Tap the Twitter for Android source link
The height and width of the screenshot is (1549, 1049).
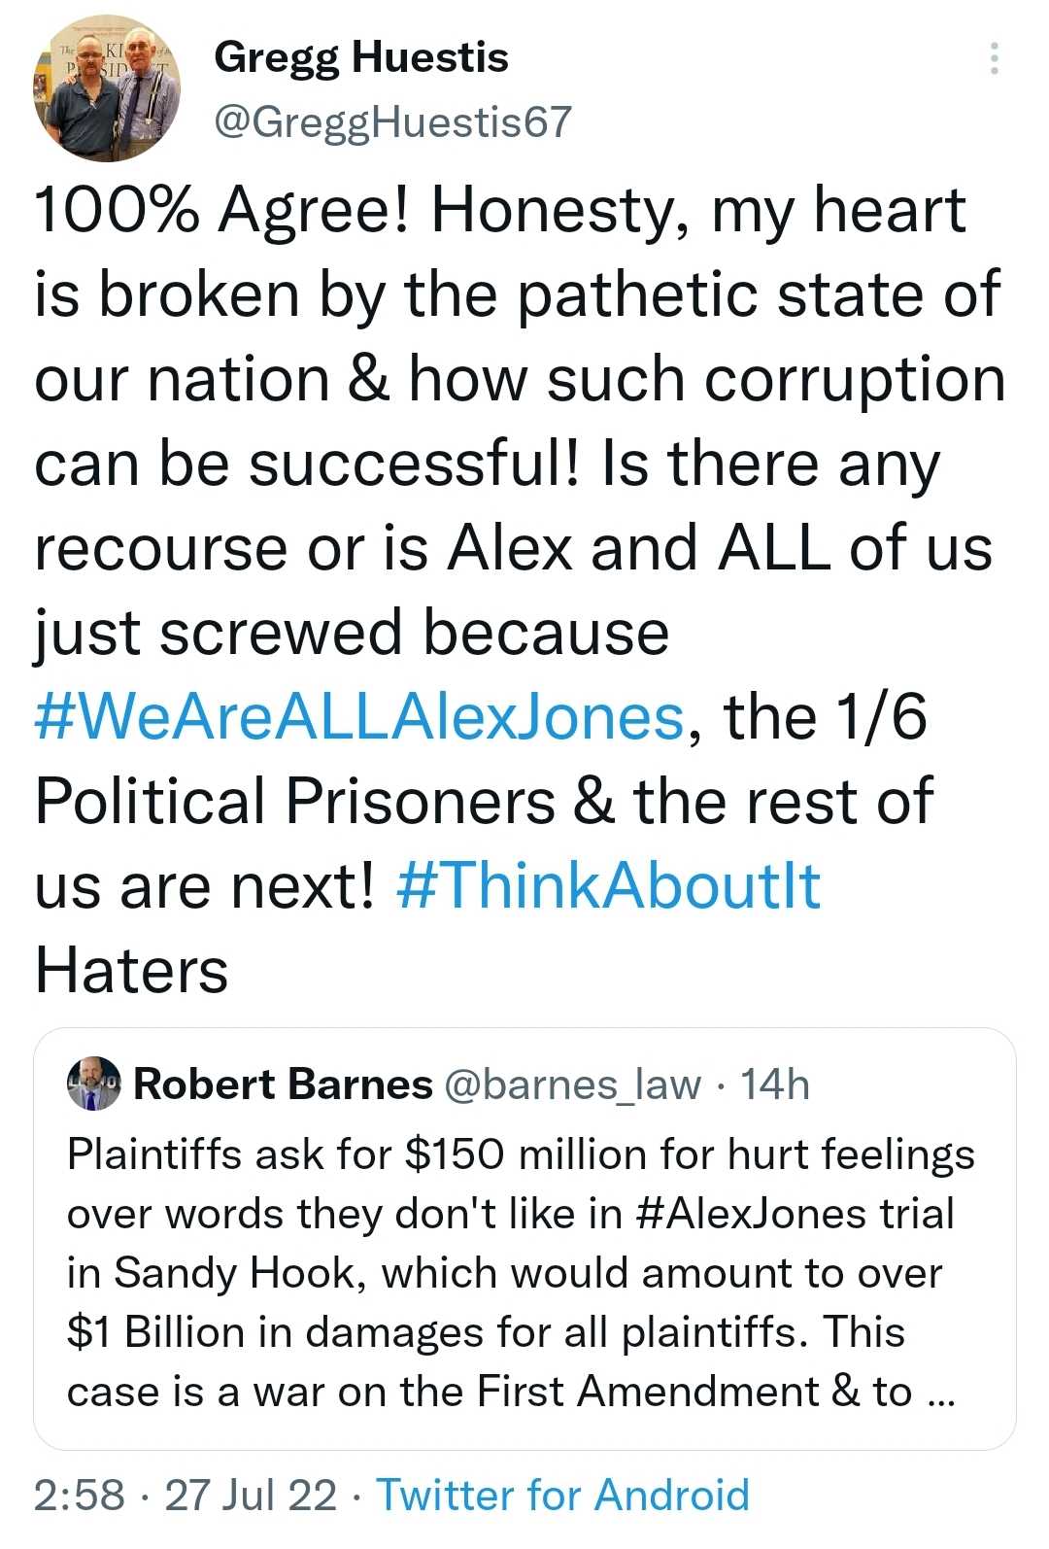tap(562, 1495)
